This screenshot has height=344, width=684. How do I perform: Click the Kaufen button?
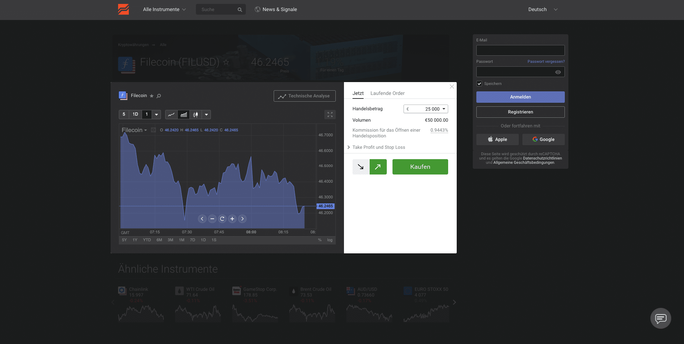420,167
